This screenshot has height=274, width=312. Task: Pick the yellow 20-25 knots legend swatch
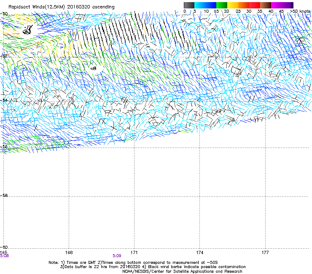coord(233,5)
